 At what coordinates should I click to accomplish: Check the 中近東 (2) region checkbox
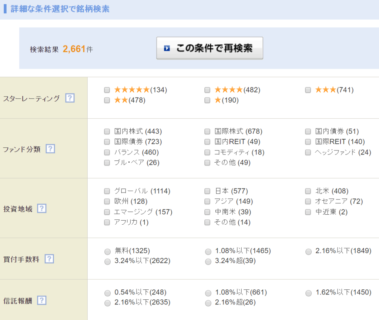[308, 212]
